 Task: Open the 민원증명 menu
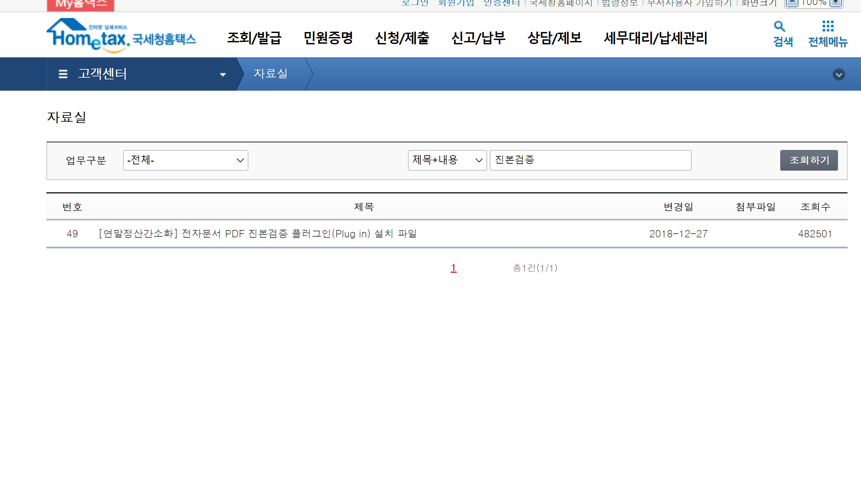point(328,38)
